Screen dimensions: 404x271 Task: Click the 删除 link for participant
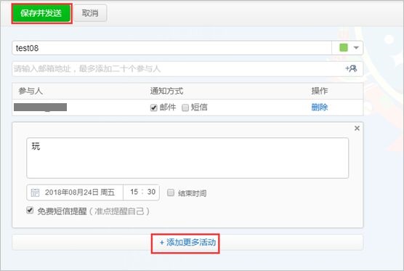320,107
